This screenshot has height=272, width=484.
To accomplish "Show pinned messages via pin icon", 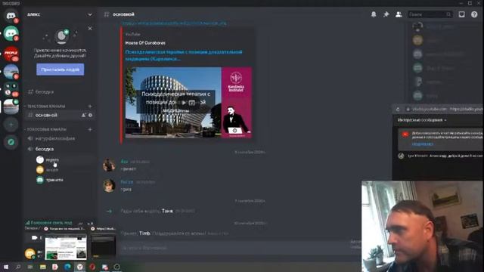I will pos(386,14).
